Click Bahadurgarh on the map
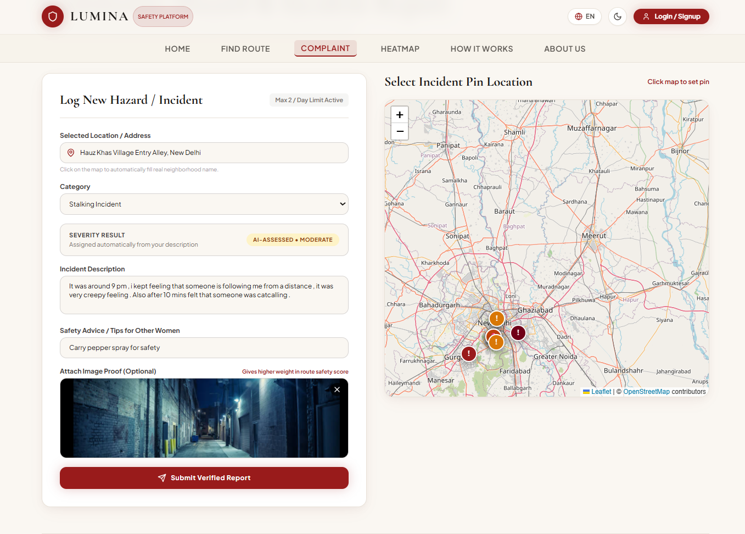Image resolution: width=745 pixels, height=534 pixels. pos(439,305)
